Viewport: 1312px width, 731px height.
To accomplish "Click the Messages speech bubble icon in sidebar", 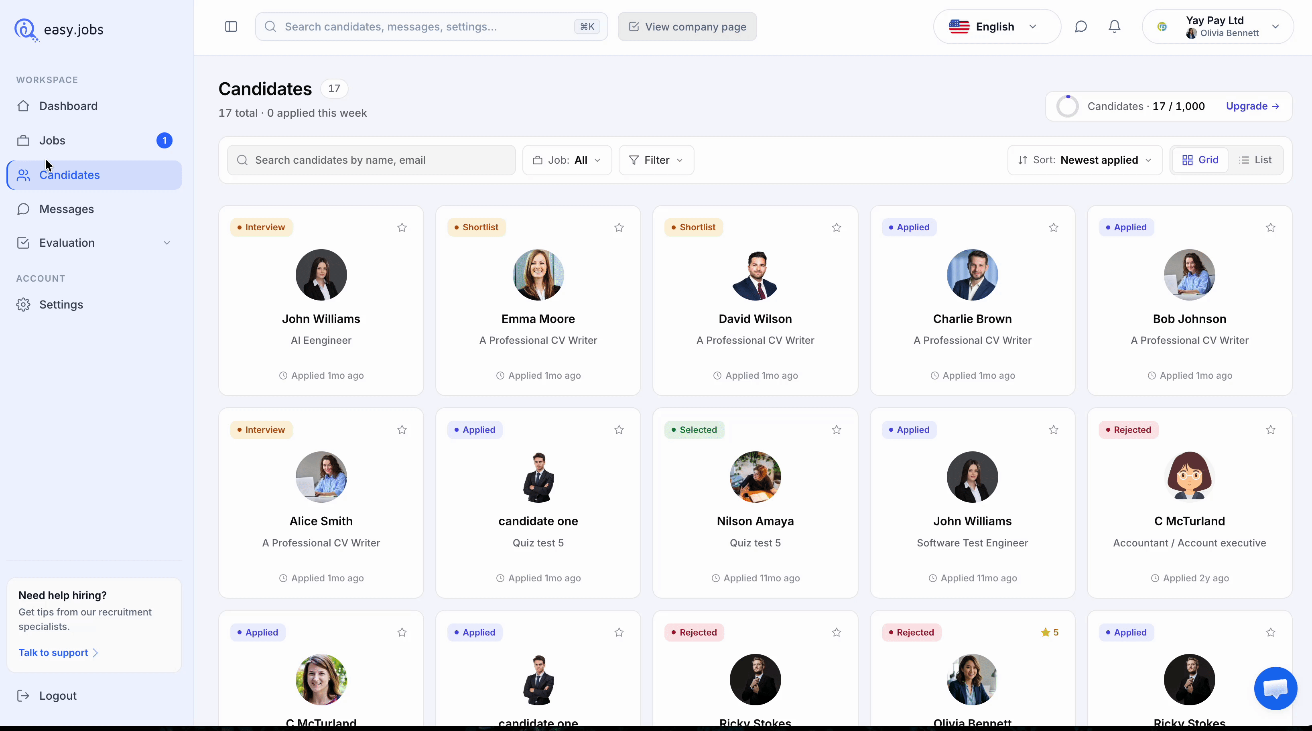I will click(x=23, y=209).
